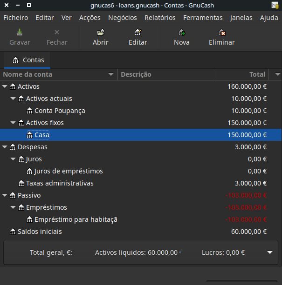Click the bank icon beside Activos fixos
This screenshot has height=285, width=282.
[x=21, y=123]
